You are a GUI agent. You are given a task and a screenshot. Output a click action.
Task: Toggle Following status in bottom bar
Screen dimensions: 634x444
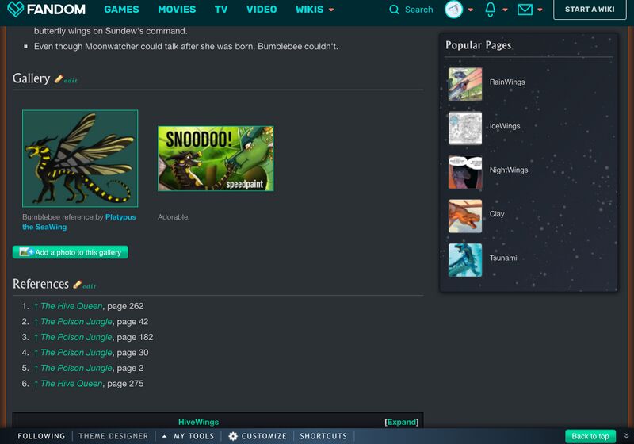[41, 436]
